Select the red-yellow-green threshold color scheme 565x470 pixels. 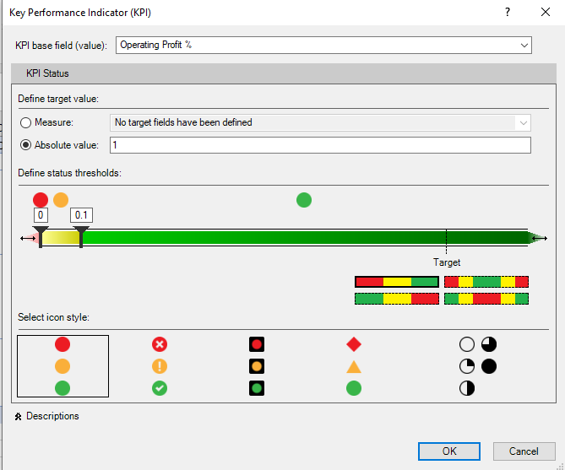397,282
